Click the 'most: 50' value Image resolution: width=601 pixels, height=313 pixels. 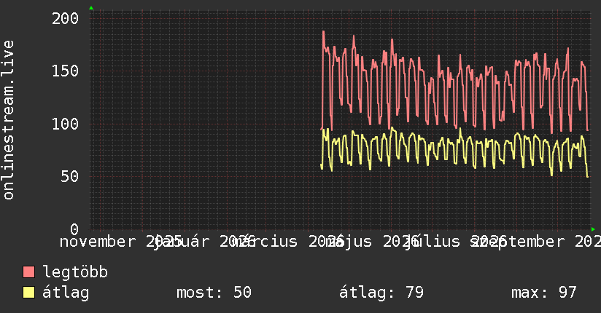point(214,293)
